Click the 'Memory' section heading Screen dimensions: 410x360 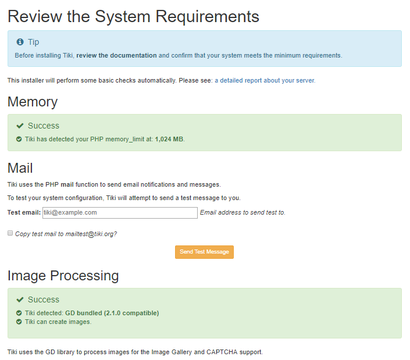33,102
